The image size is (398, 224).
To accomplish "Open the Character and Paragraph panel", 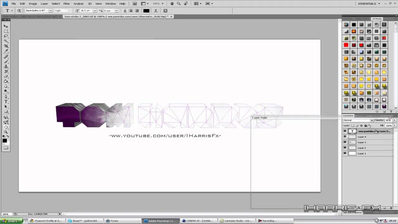I will coord(165,11).
